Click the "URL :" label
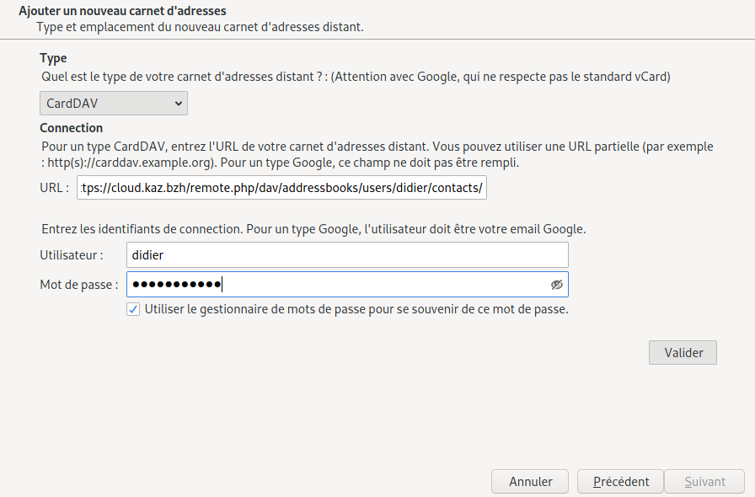 click(54, 188)
